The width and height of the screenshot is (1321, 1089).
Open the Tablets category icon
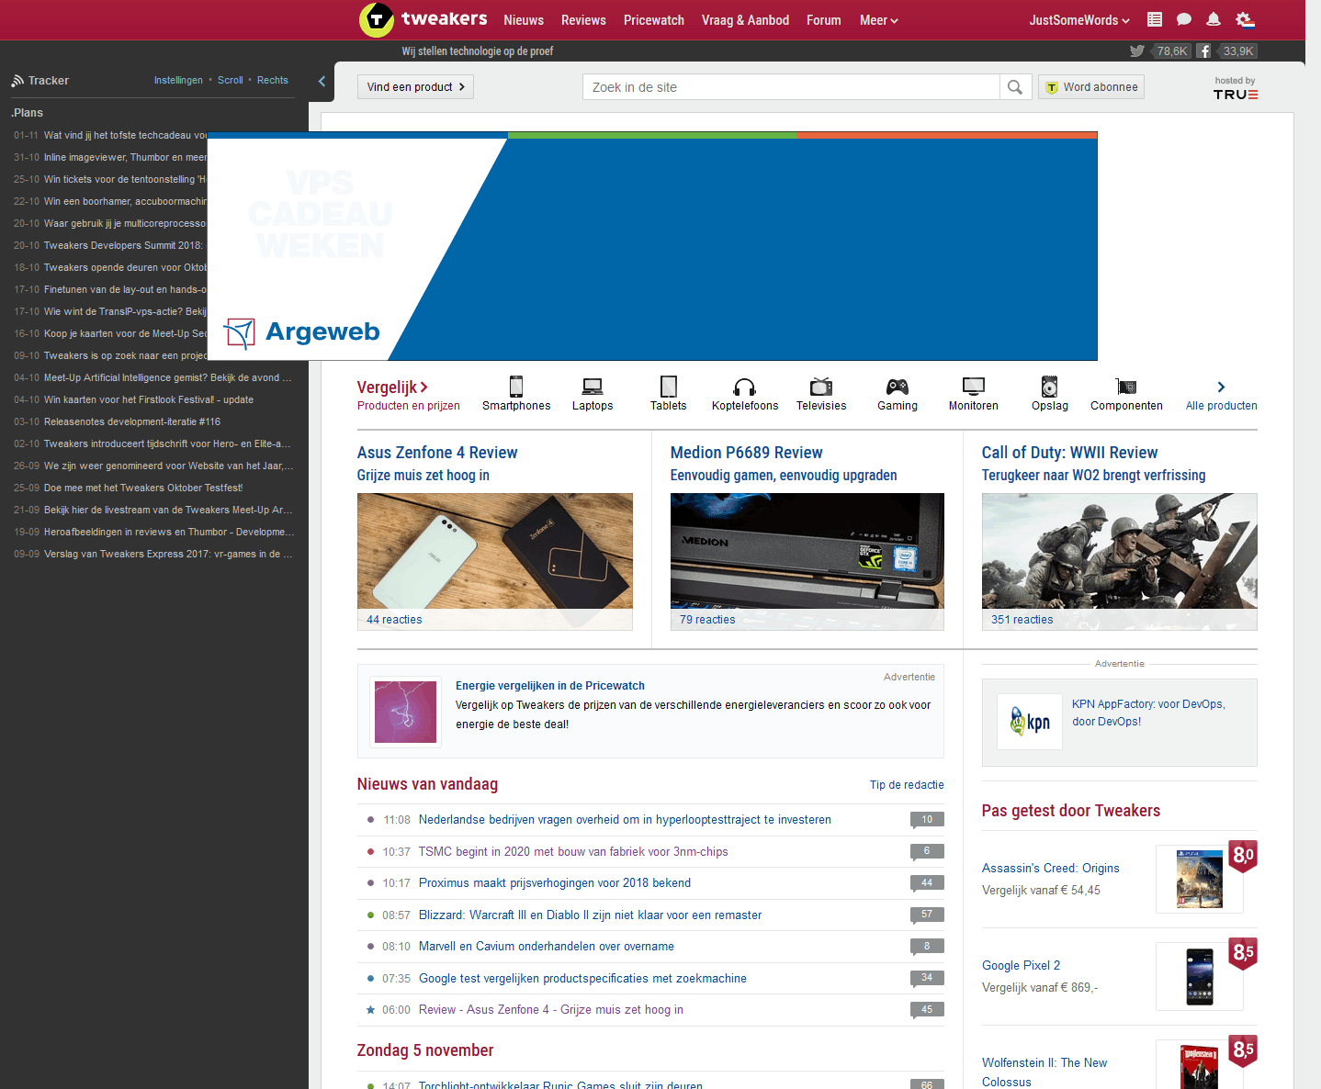pyautogui.click(x=669, y=387)
